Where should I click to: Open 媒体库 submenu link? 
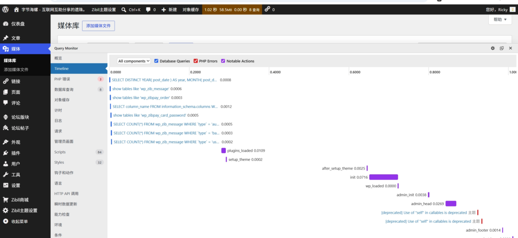[x=10, y=61]
